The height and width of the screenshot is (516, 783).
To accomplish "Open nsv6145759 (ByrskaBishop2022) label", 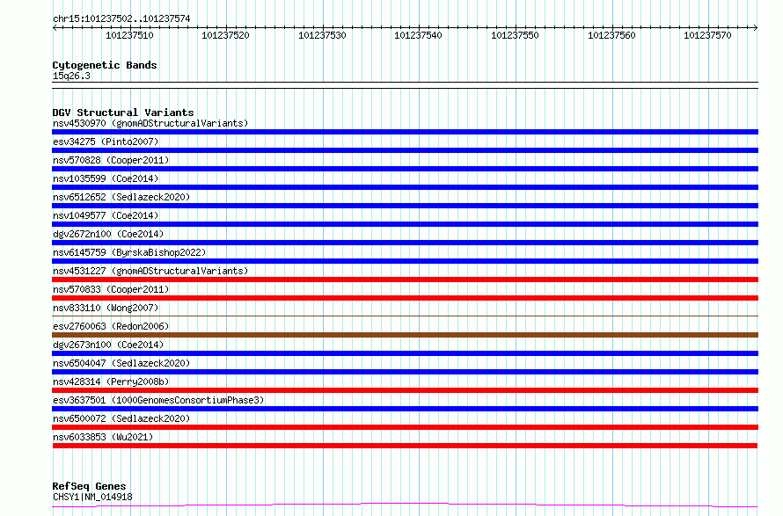I will click(129, 252).
